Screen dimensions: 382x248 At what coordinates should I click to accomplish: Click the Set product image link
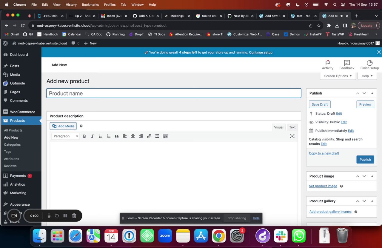coord(323,186)
